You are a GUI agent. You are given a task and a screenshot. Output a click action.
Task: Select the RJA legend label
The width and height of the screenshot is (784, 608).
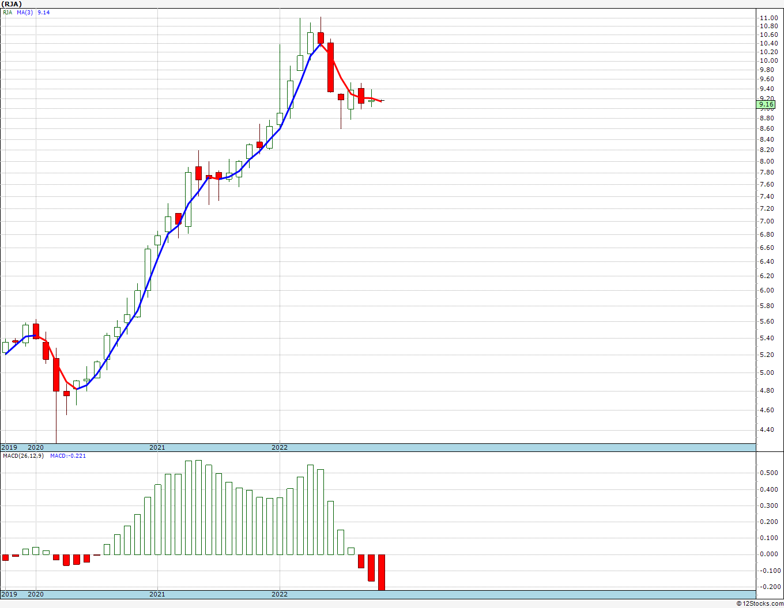tap(7, 12)
